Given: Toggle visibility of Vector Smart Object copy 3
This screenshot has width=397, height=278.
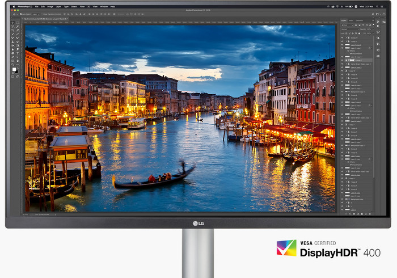Looking at the screenshot, I should click(x=343, y=64).
